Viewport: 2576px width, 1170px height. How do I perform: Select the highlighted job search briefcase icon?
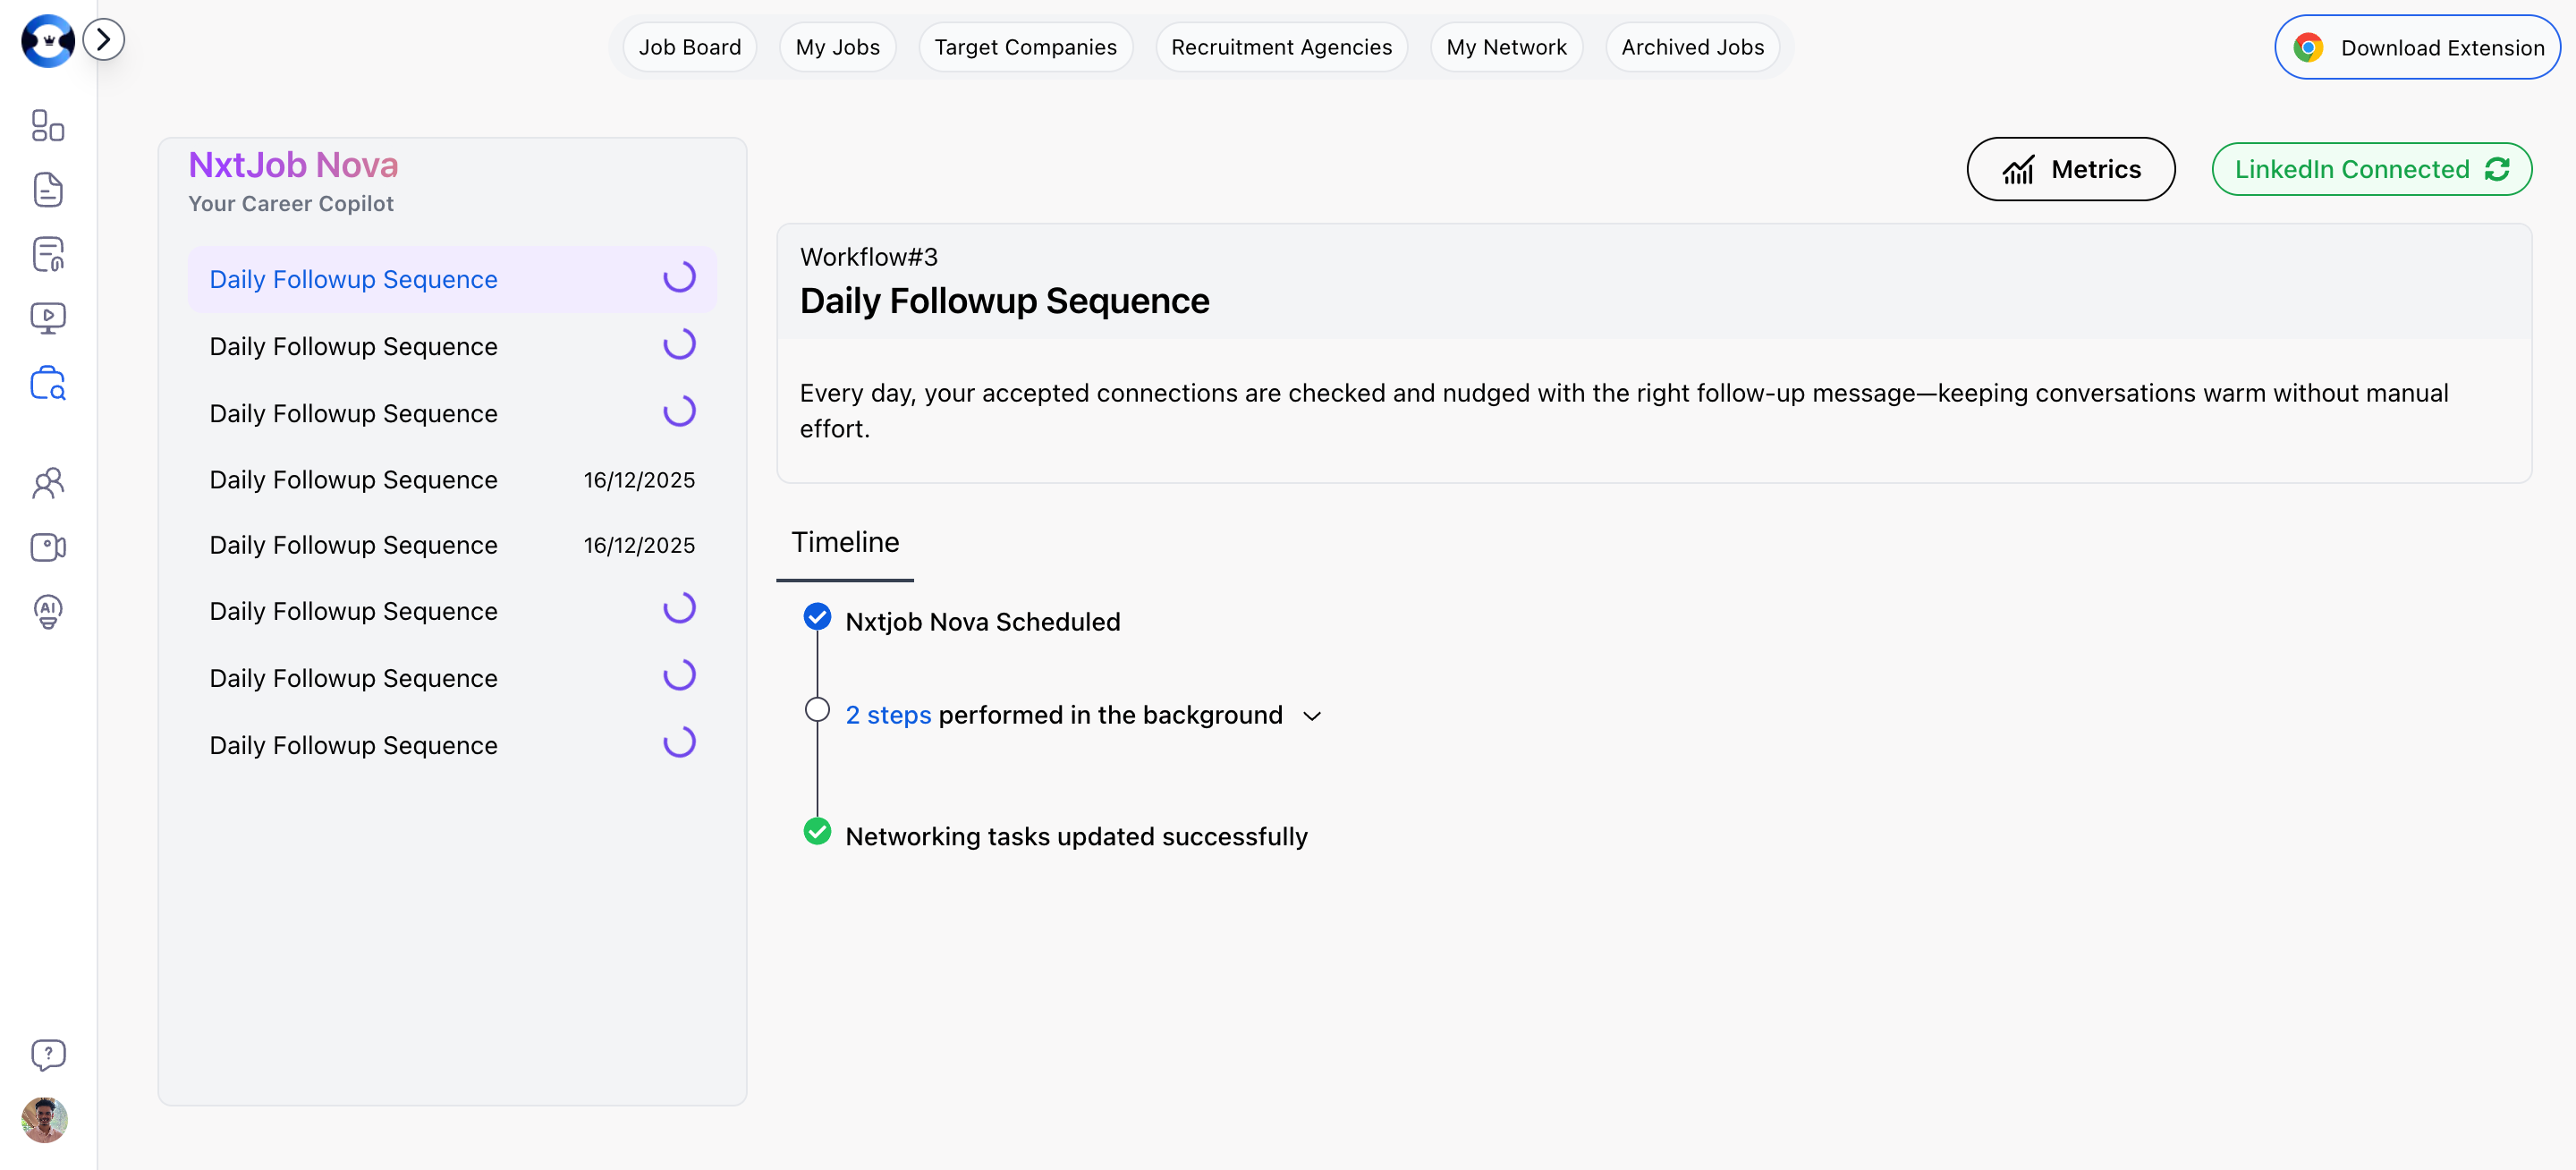pos(47,383)
